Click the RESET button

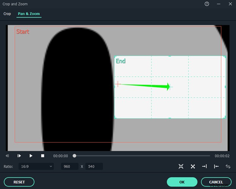(19, 182)
